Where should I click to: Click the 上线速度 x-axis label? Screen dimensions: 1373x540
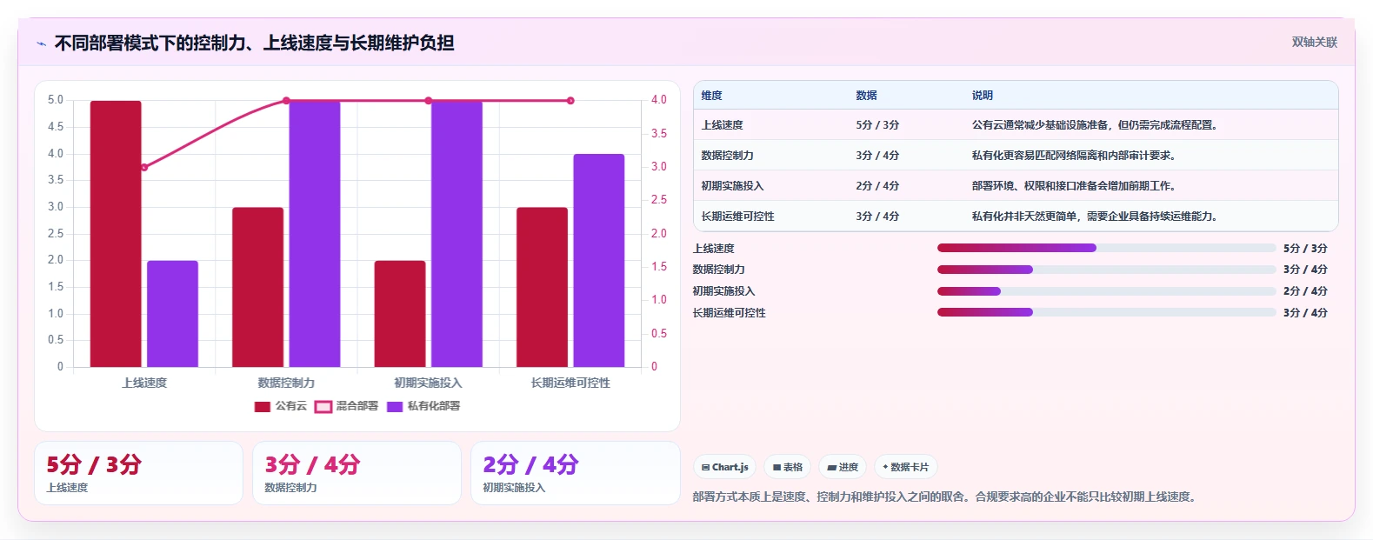coord(144,383)
